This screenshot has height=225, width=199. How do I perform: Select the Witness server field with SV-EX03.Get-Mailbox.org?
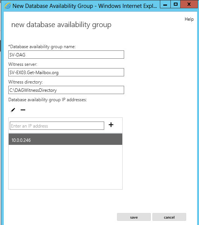tap(66, 72)
